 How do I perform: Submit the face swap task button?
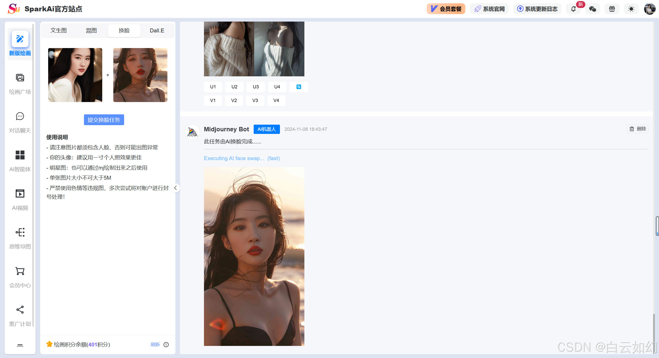point(104,120)
